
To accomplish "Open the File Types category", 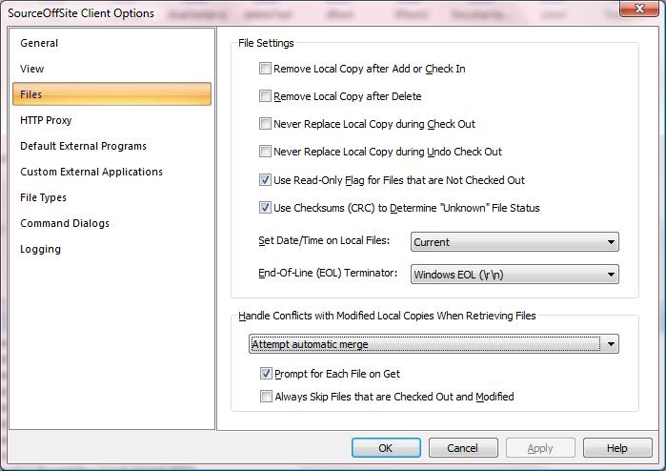I will coord(43,197).
